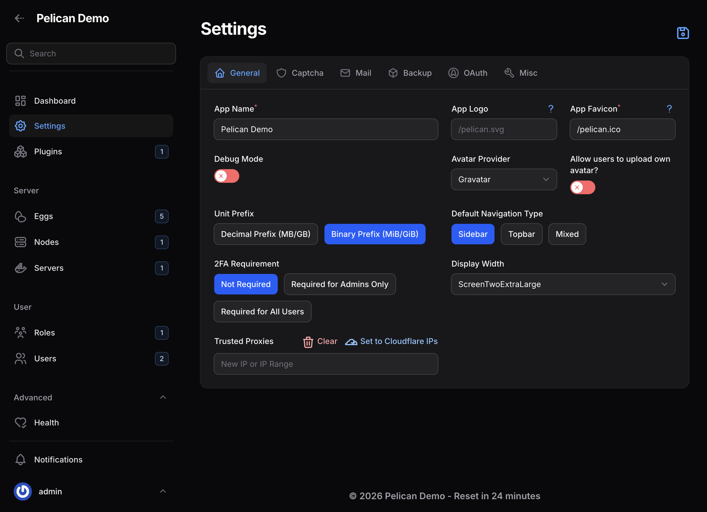Viewport: 707px width, 512px height.
Task: Enable the upload own avatar switch
Action: click(583, 187)
